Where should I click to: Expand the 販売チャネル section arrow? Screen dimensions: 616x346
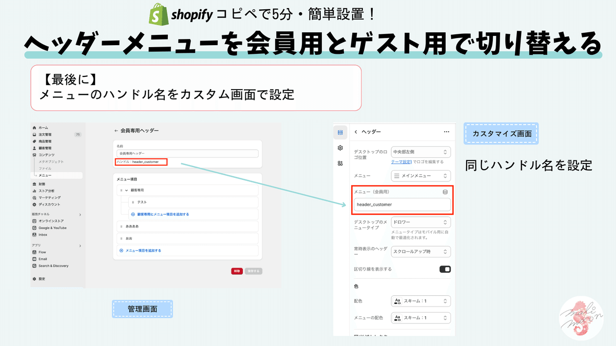pyautogui.click(x=80, y=214)
